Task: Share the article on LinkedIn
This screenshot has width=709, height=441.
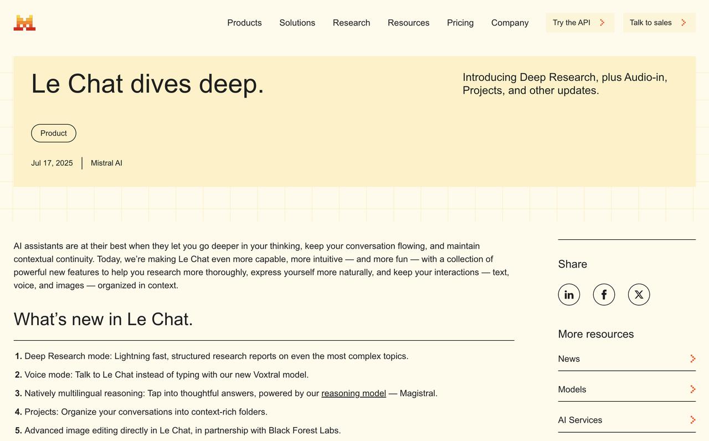Action: tap(569, 295)
